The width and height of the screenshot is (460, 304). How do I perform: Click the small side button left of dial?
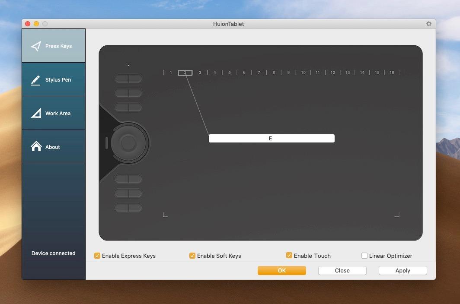pyautogui.click(x=106, y=142)
